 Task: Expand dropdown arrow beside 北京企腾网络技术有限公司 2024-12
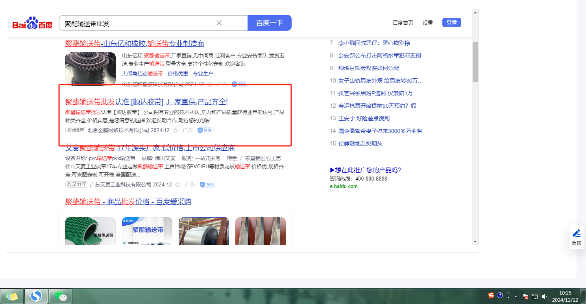176,131
